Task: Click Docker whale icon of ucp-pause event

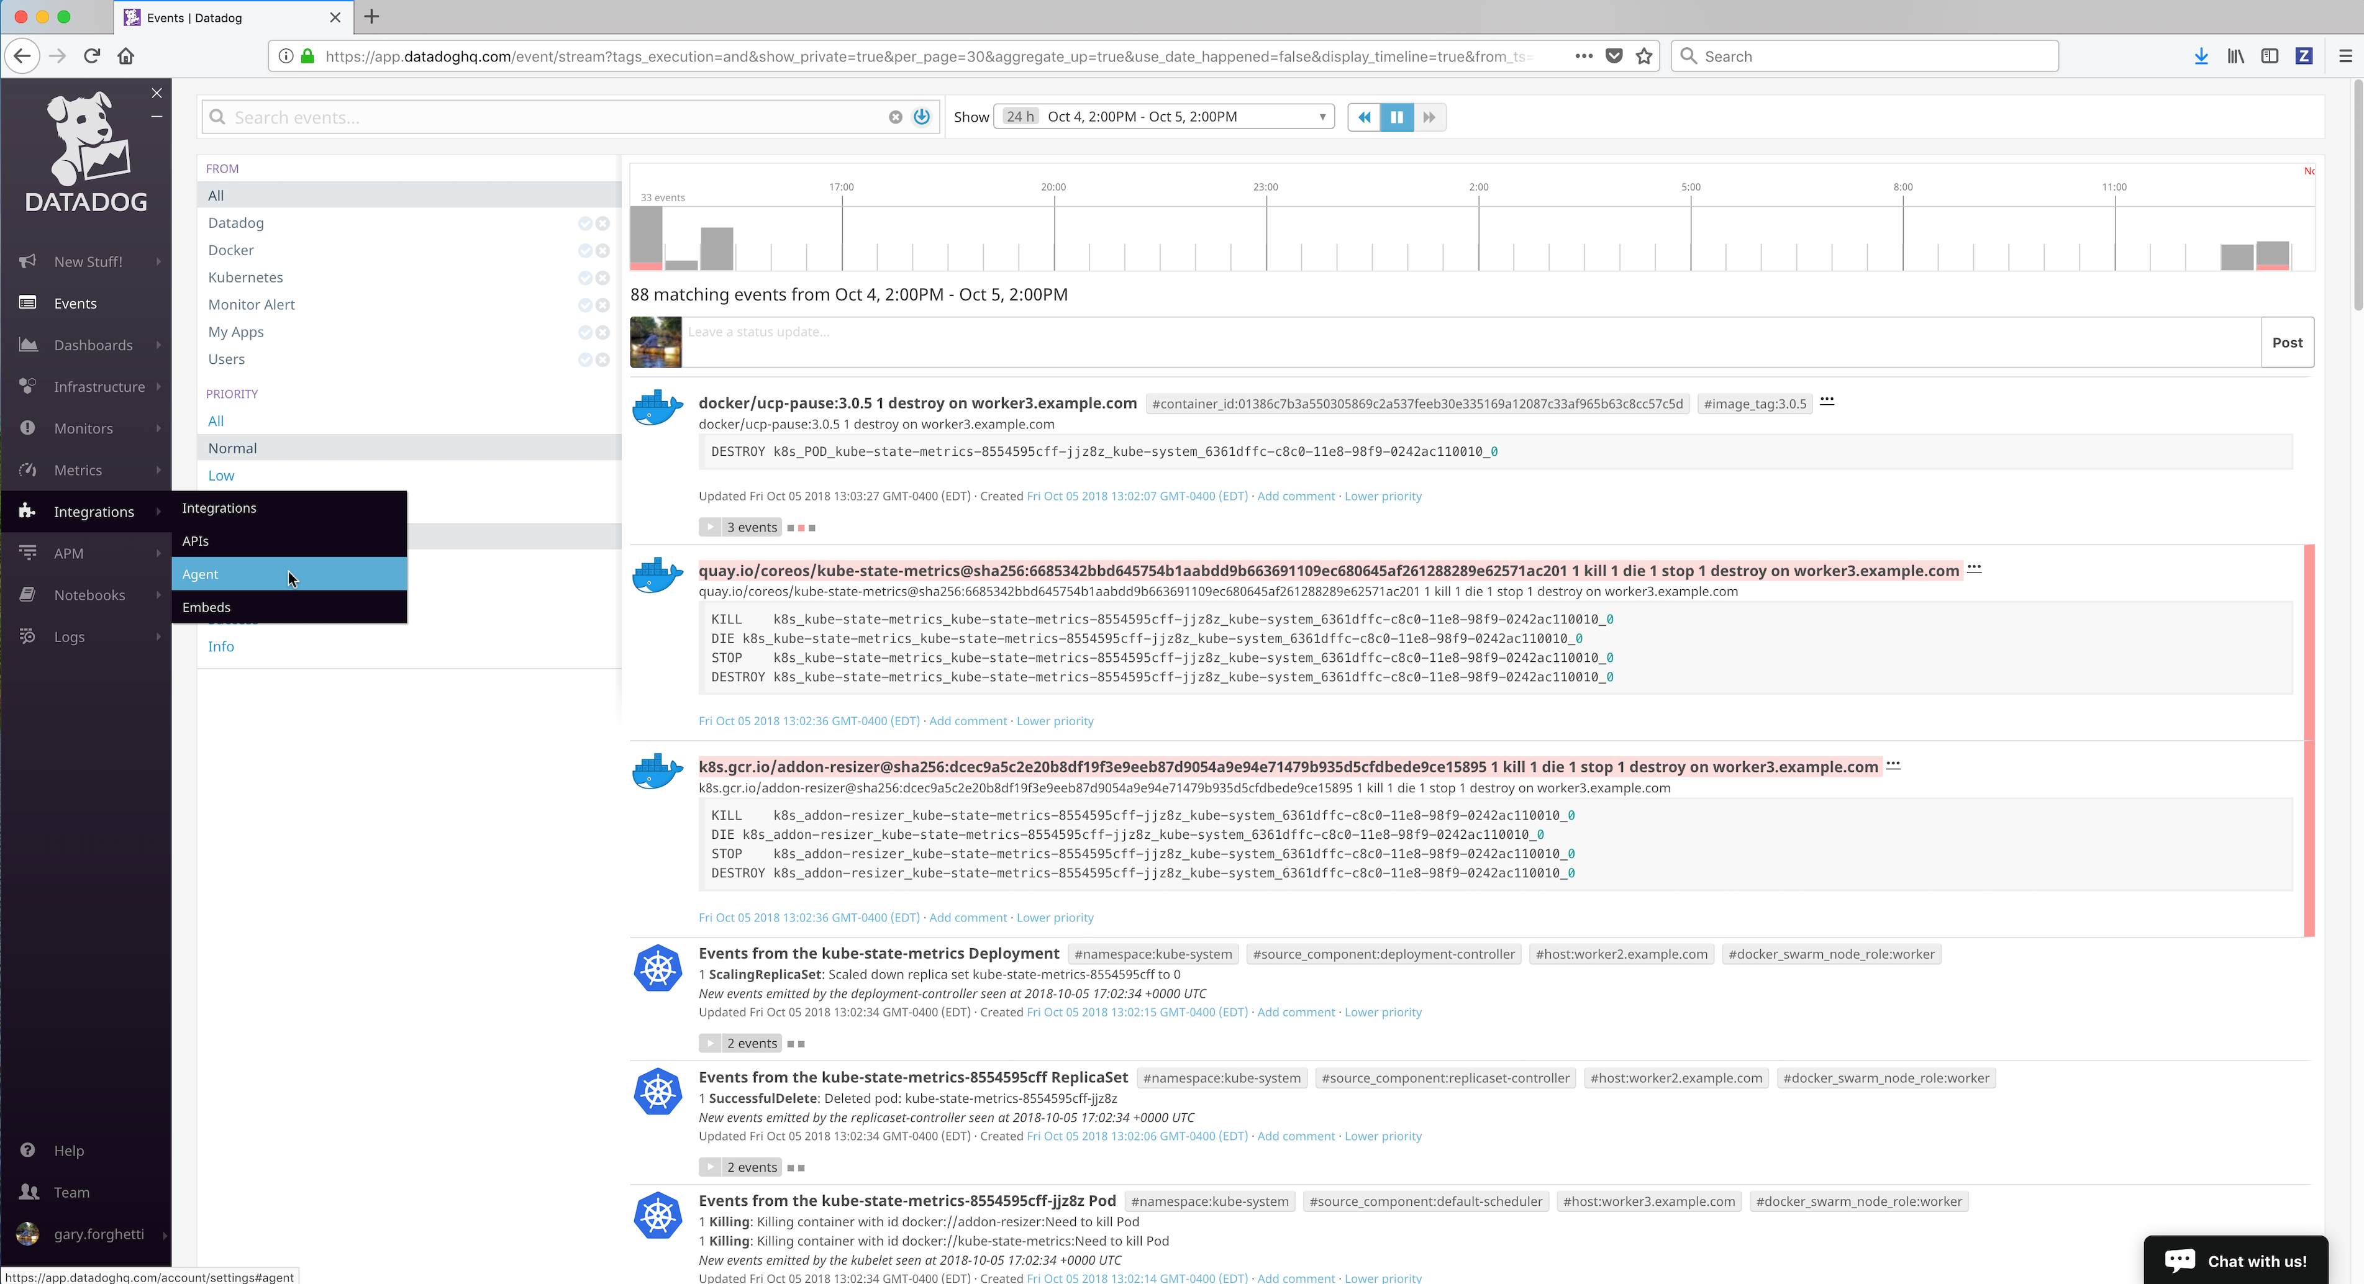Action: click(657, 407)
